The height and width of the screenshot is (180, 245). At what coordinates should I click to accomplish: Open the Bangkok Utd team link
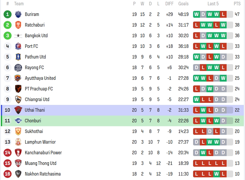click(36, 36)
